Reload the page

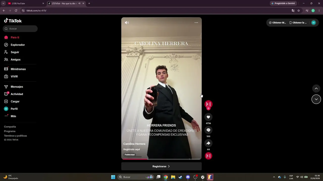pyautogui.click(x=16, y=11)
